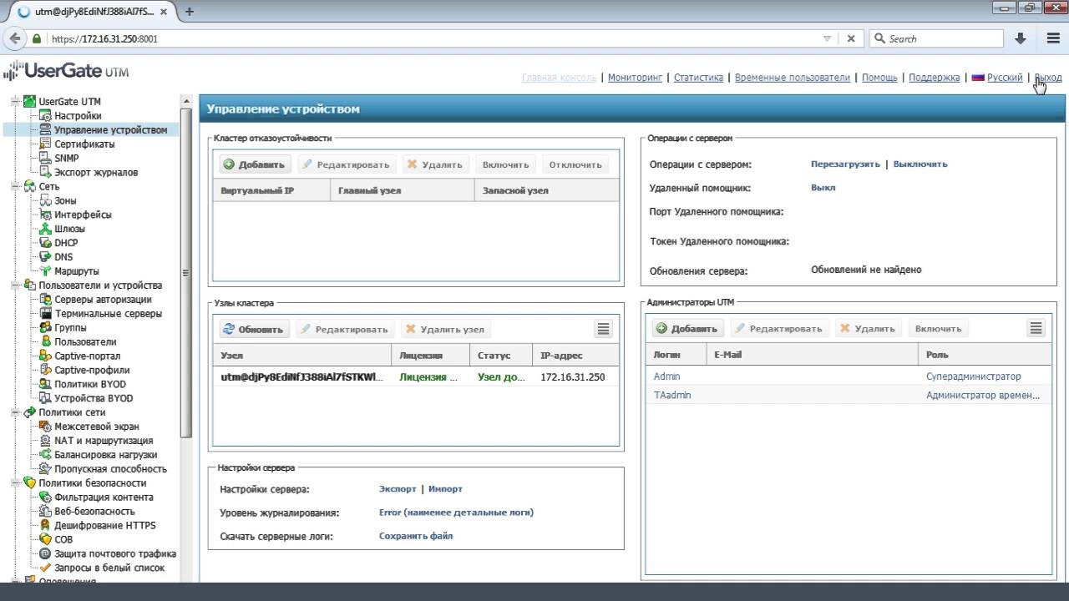Image resolution: width=1069 pixels, height=601 pixels.
Task: Open the Firefox hamburger menu icon
Action: click(x=1052, y=38)
